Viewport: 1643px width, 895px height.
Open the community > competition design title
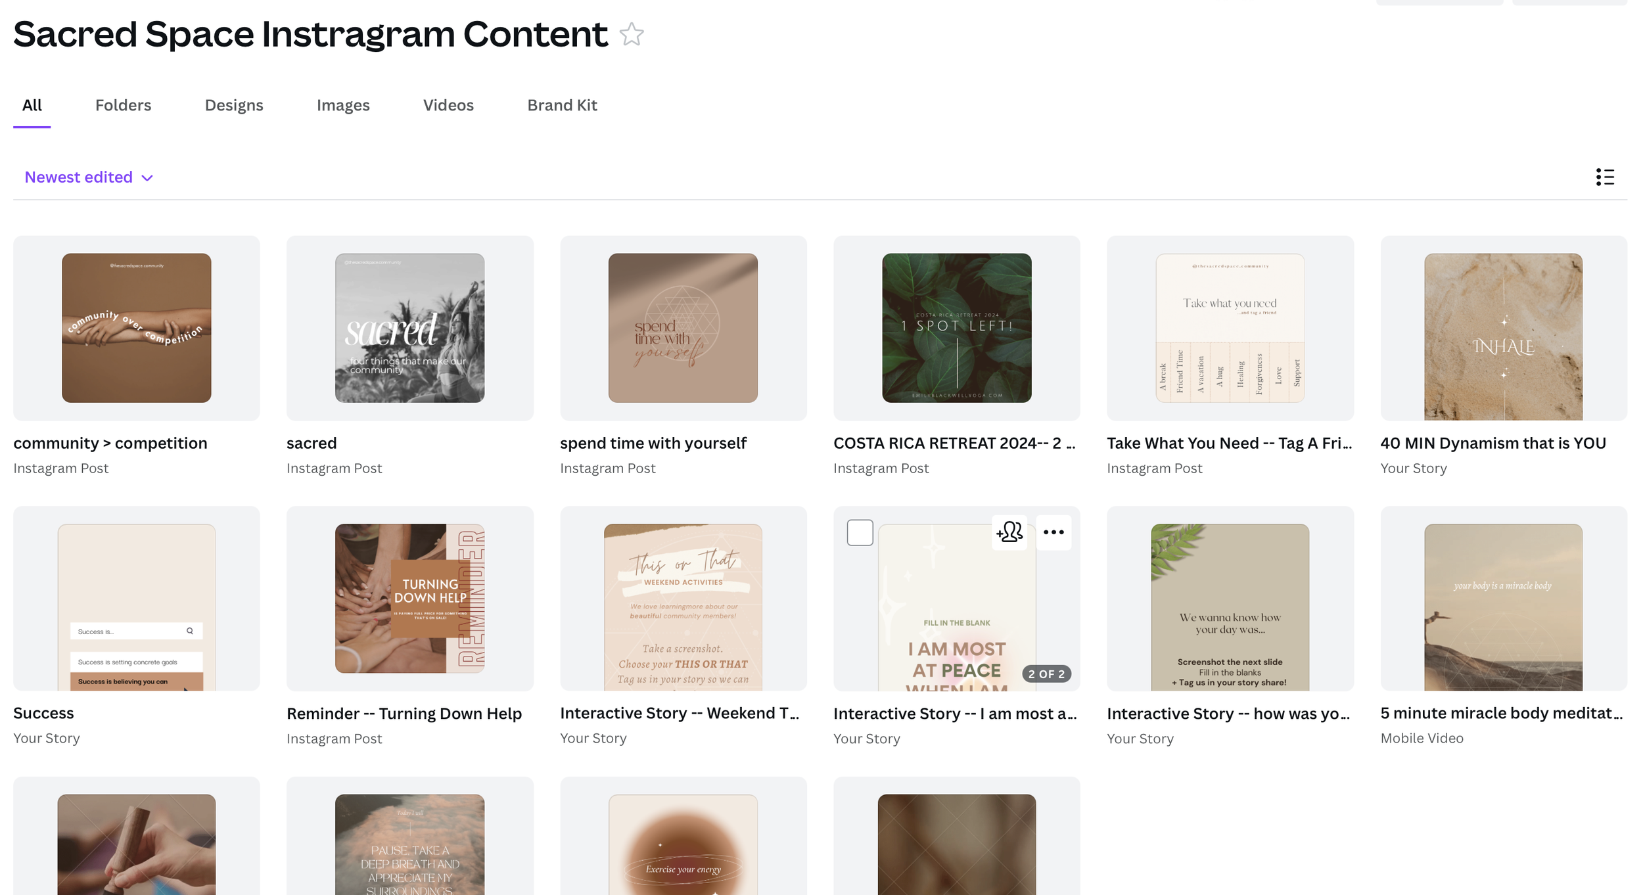110,443
